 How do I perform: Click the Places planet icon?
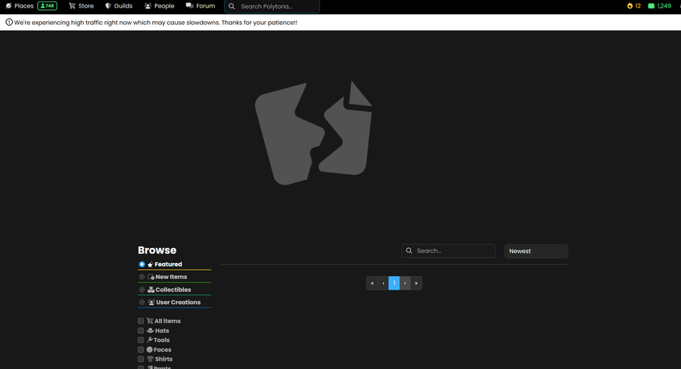[x=8, y=6]
